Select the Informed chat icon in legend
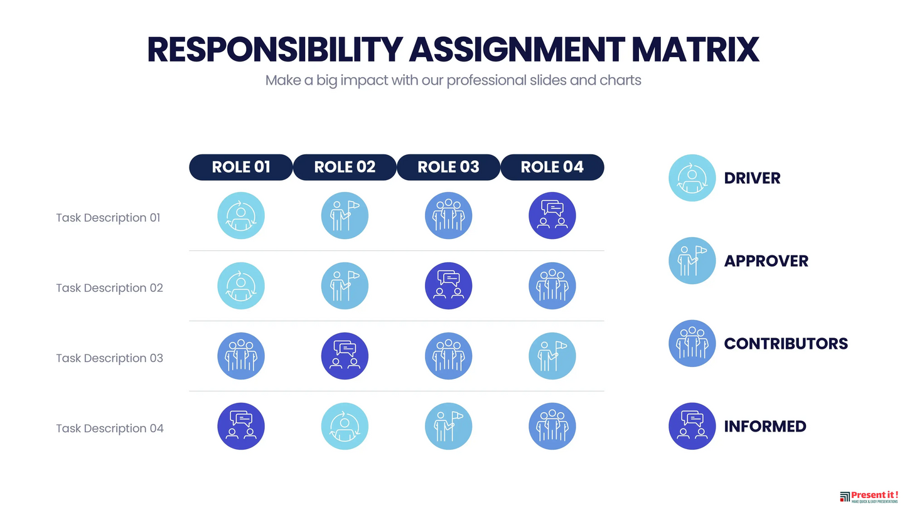Image resolution: width=907 pixels, height=510 pixels. 692,427
